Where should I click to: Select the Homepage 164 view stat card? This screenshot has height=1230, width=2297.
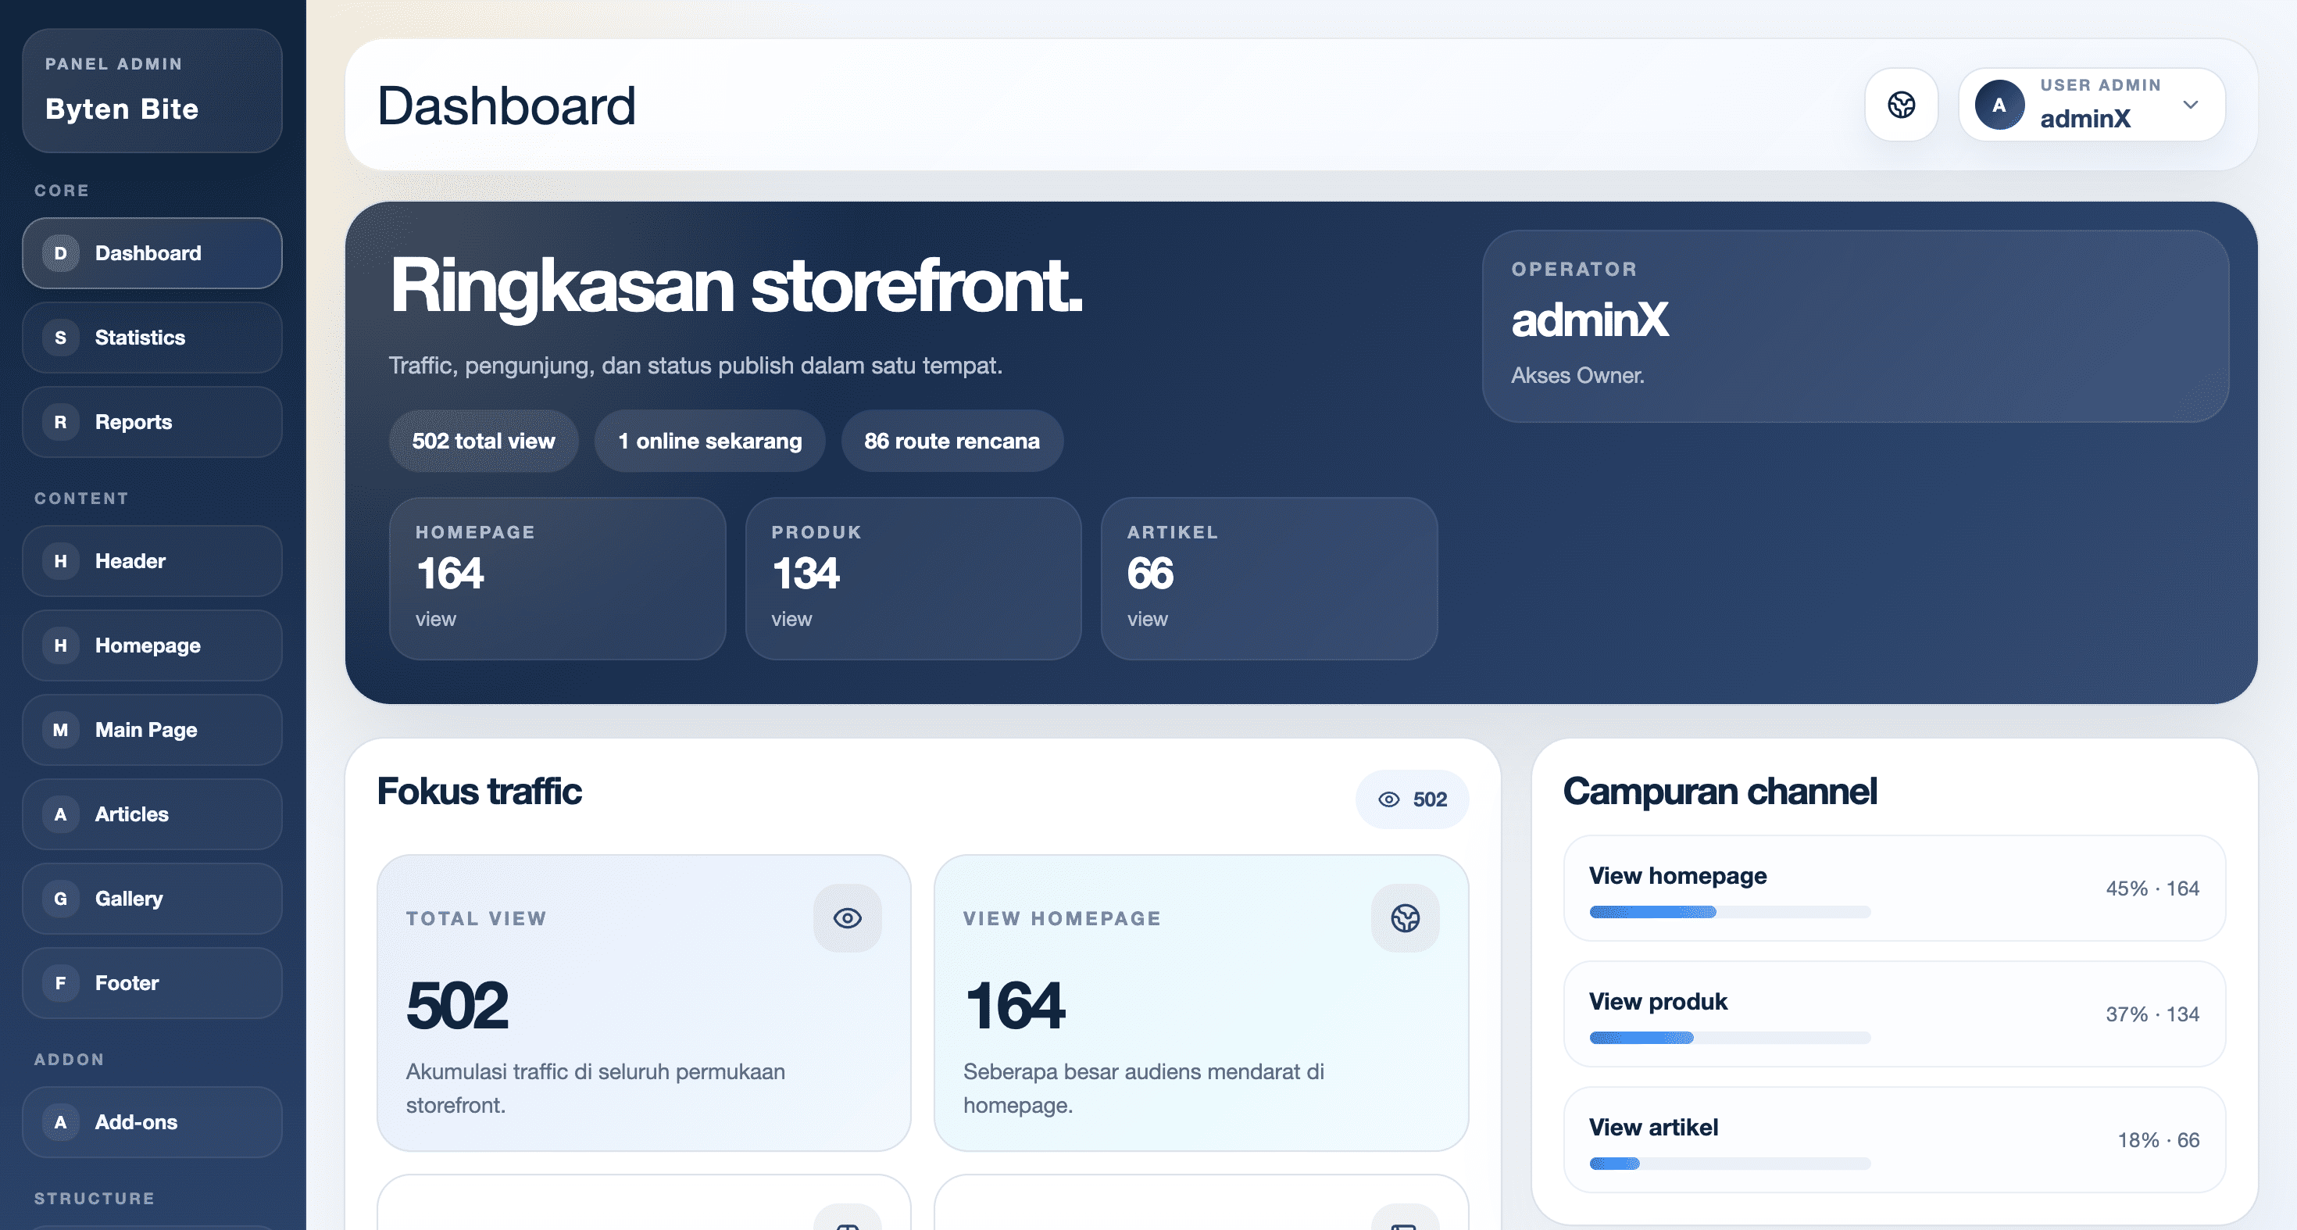[x=557, y=579]
